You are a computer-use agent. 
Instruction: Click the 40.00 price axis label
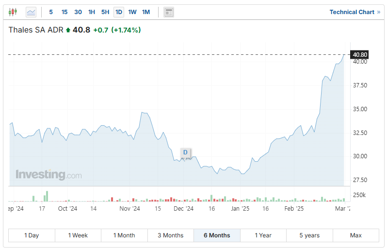[x=360, y=62]
